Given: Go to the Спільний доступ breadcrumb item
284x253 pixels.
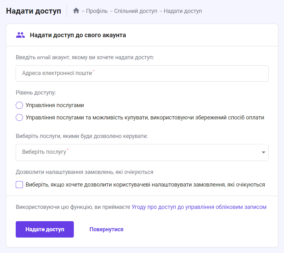Looking at the screenshot, I should click(x=135, y=11).
